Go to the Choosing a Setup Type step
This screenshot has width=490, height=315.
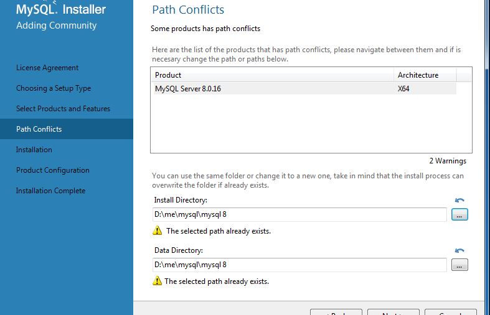(54, 88)
